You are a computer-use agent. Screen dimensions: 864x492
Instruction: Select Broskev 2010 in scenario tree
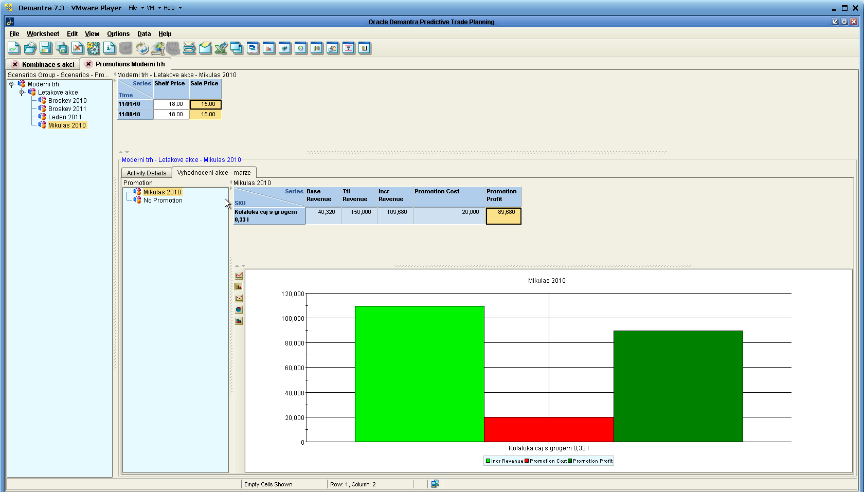click(x=67, y=101)
